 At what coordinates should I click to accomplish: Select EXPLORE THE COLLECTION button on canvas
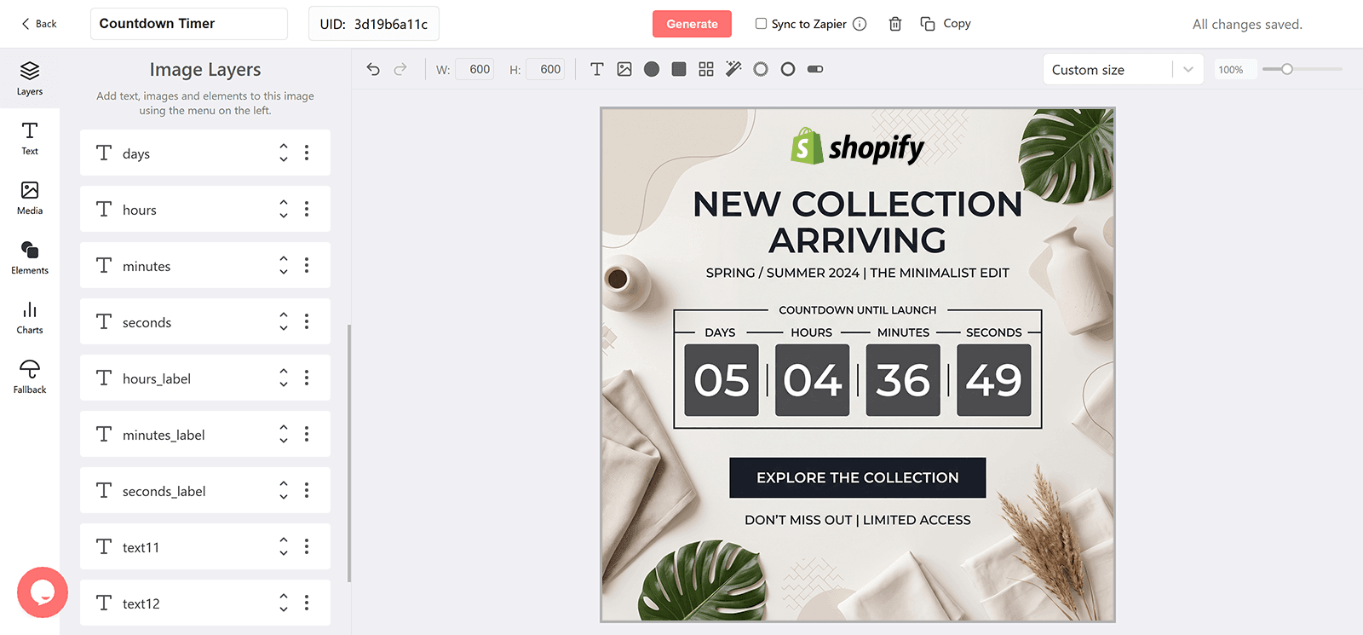coord(858,477)
